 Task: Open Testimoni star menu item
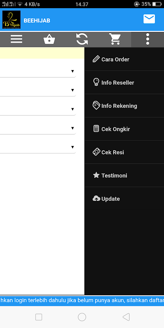(x=124, y=175)
